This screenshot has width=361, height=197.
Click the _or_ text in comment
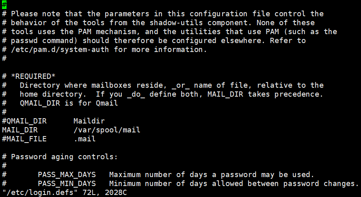tap(181, 85)
